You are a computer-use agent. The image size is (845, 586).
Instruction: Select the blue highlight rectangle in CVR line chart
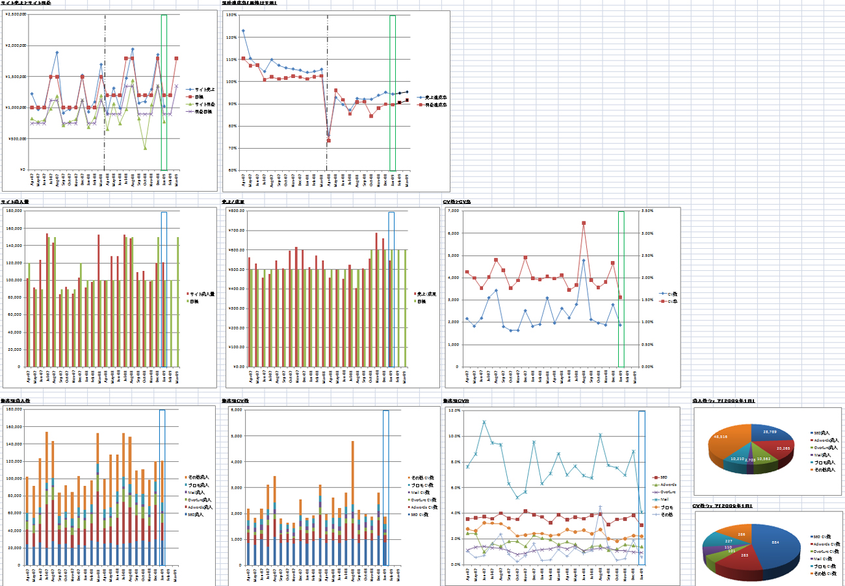click(642, 487)
